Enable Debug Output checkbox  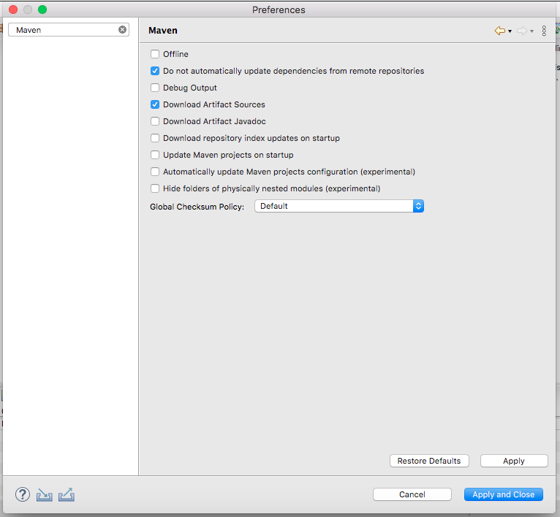click(155, 88)
